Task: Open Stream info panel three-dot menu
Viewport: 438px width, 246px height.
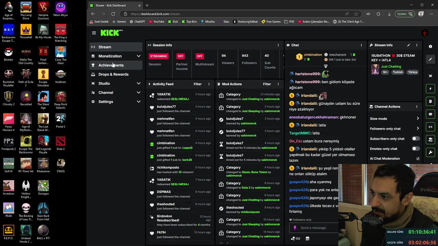Action: [x=416, y=45]
